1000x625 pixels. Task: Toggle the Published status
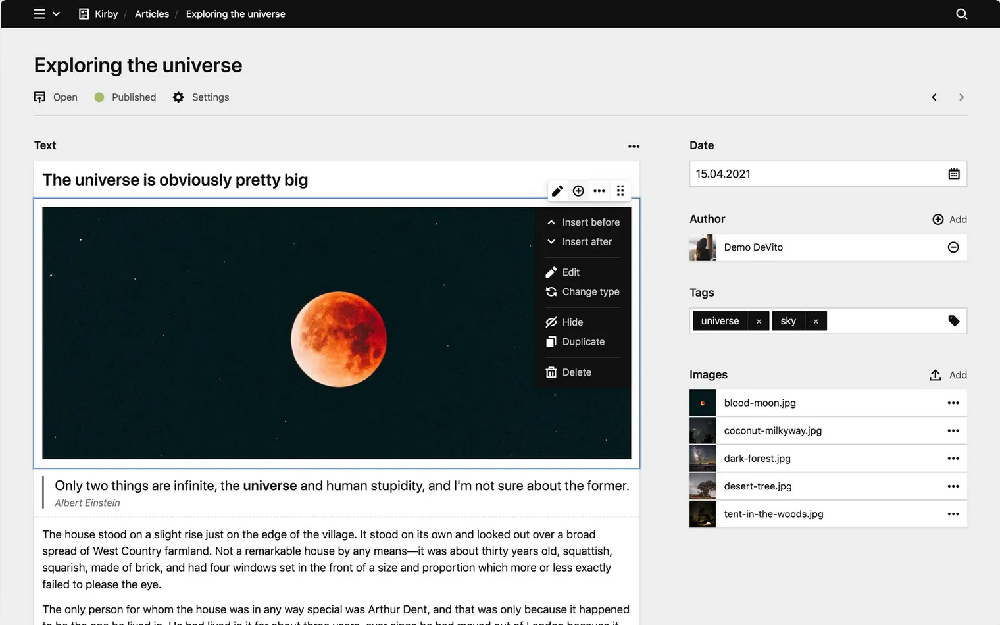tap(125, 97)
